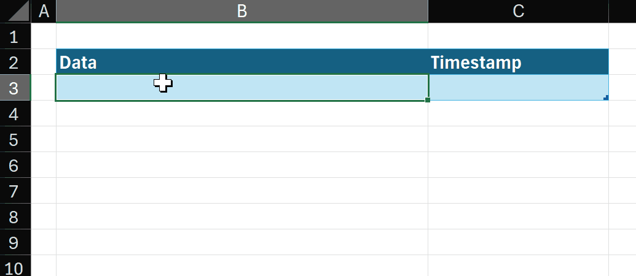
Task: Select row 9 header
Action: (15, 242)
